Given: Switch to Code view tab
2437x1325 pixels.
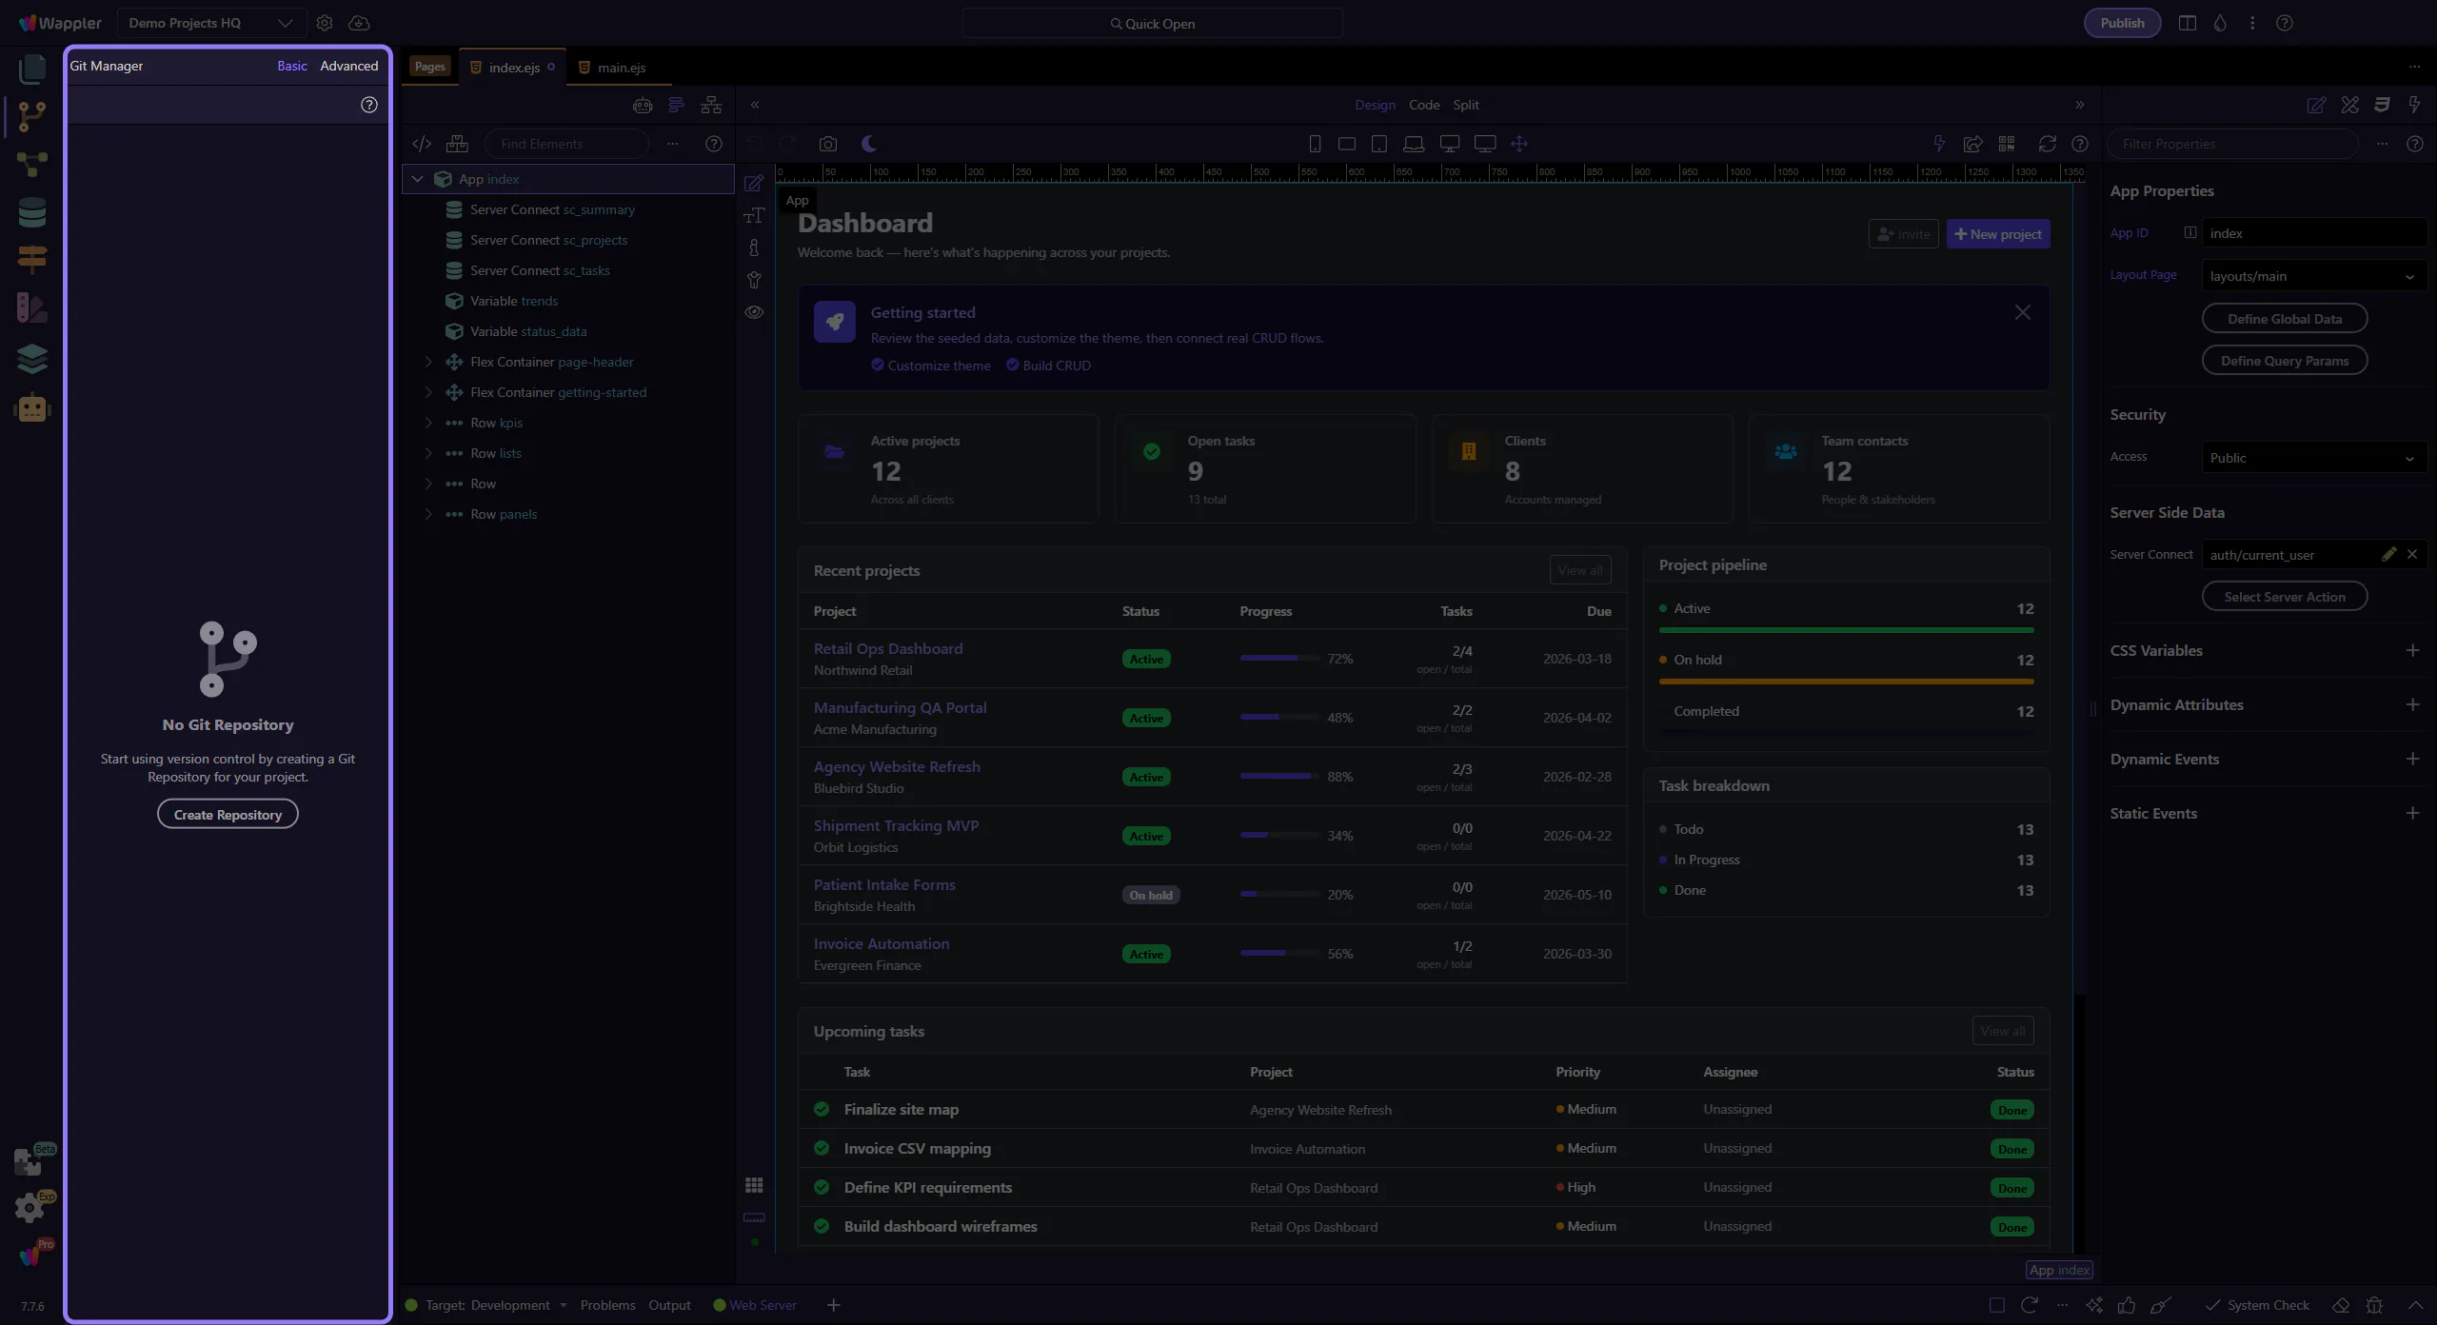Looking at the screenshot, I should [1424, 105].
